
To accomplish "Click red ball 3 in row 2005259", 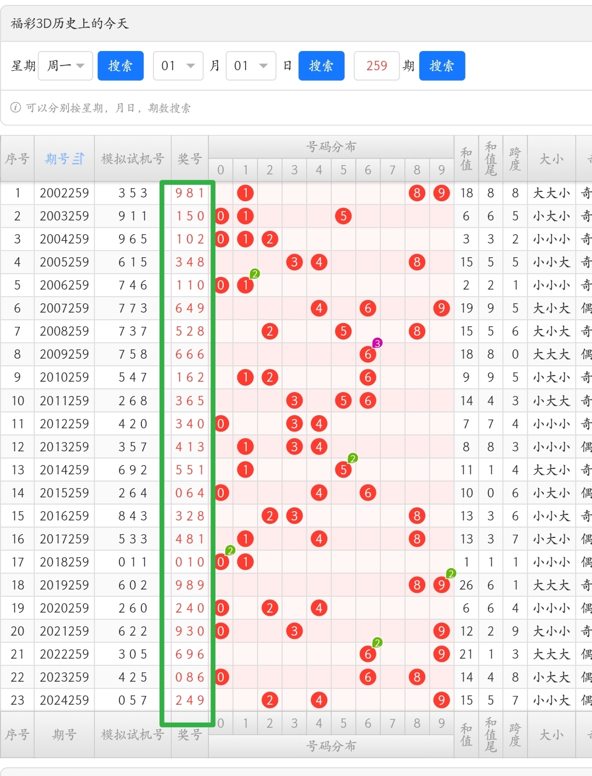I will click(x=294, y=262).
